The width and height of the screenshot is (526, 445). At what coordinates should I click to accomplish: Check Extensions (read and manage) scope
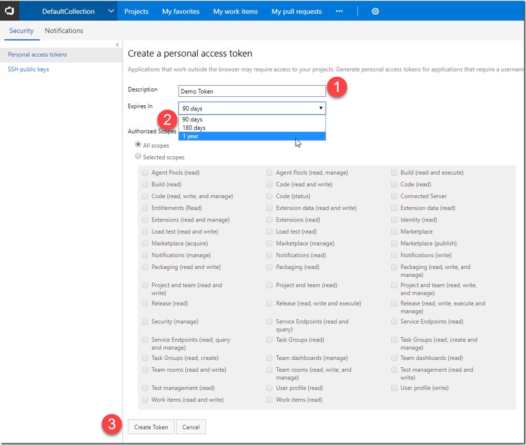(x=145, y=220)
